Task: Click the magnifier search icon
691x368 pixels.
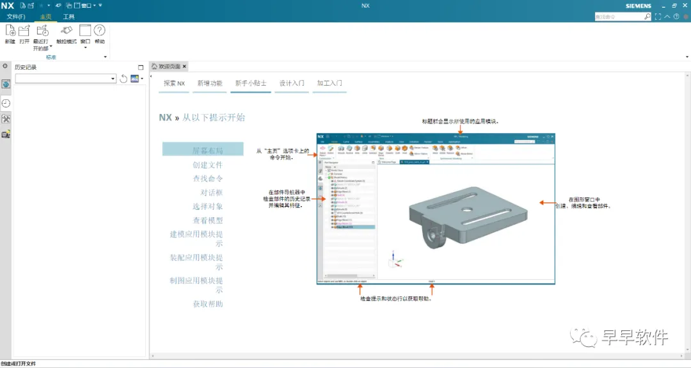Action: (647, 17)
